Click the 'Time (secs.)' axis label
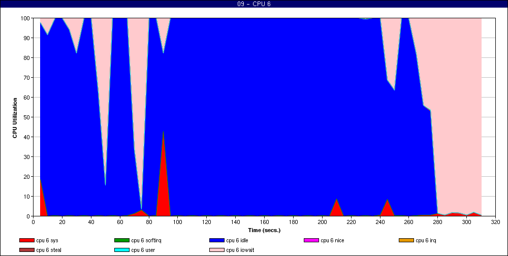The height and width of the screenshot is (256, 508). (x=264, y=231)
